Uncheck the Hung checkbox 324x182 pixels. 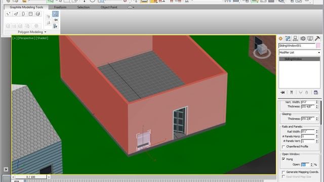(283, 159)
